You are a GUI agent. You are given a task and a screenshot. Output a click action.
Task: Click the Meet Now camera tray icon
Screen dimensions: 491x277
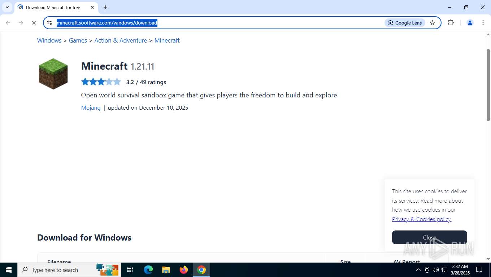point(427,270)
